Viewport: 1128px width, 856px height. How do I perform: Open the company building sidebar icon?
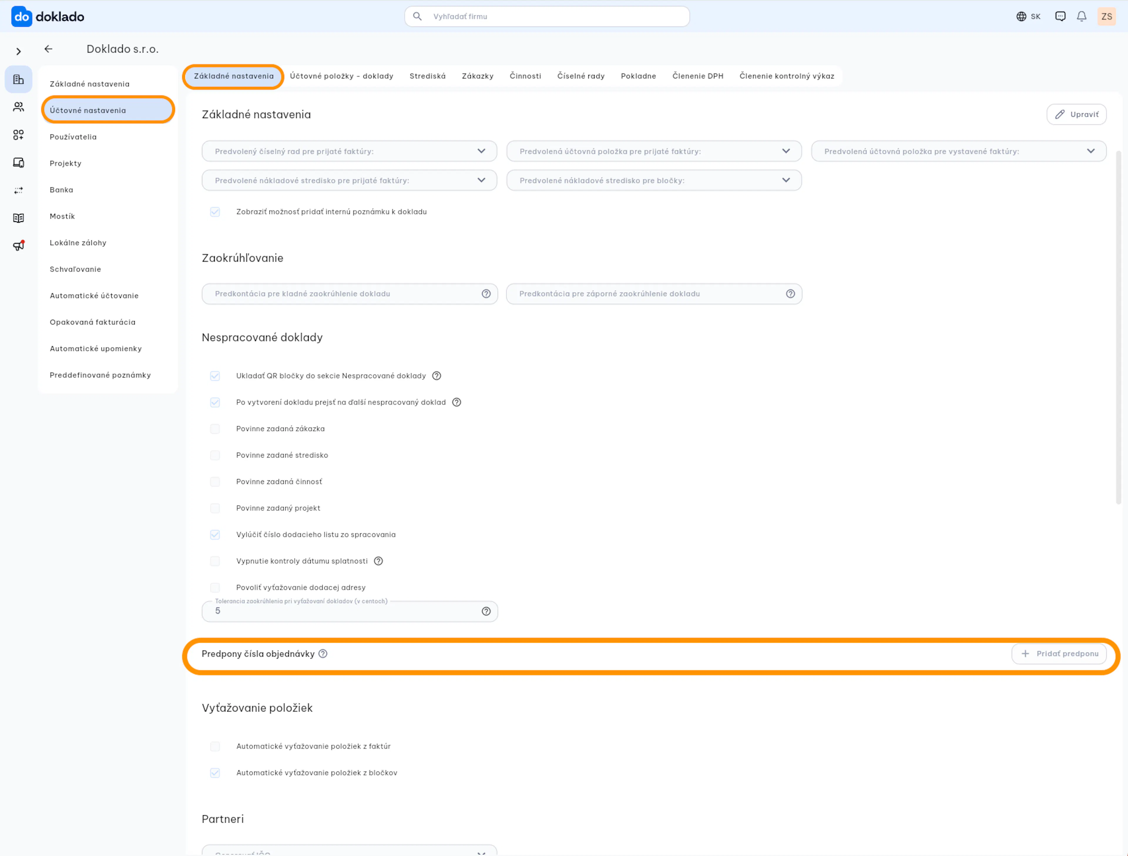pos(18,80)
